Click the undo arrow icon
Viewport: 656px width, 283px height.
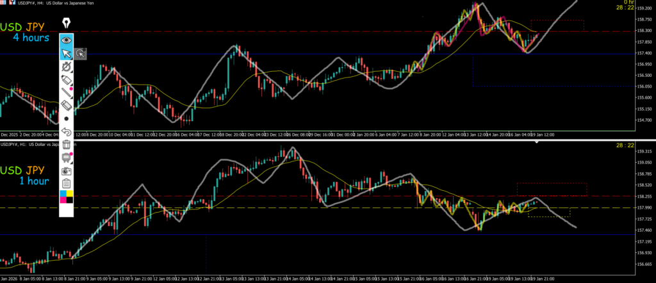click(67, 132)
